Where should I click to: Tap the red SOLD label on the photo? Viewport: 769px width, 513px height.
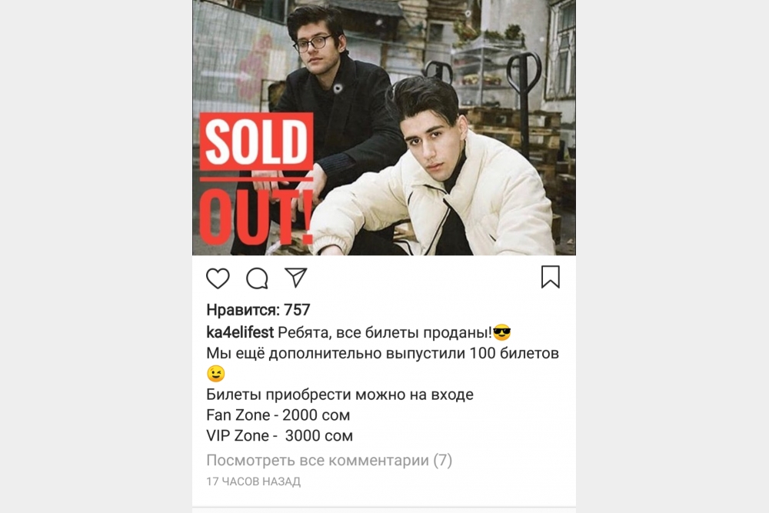click(256, 142)
